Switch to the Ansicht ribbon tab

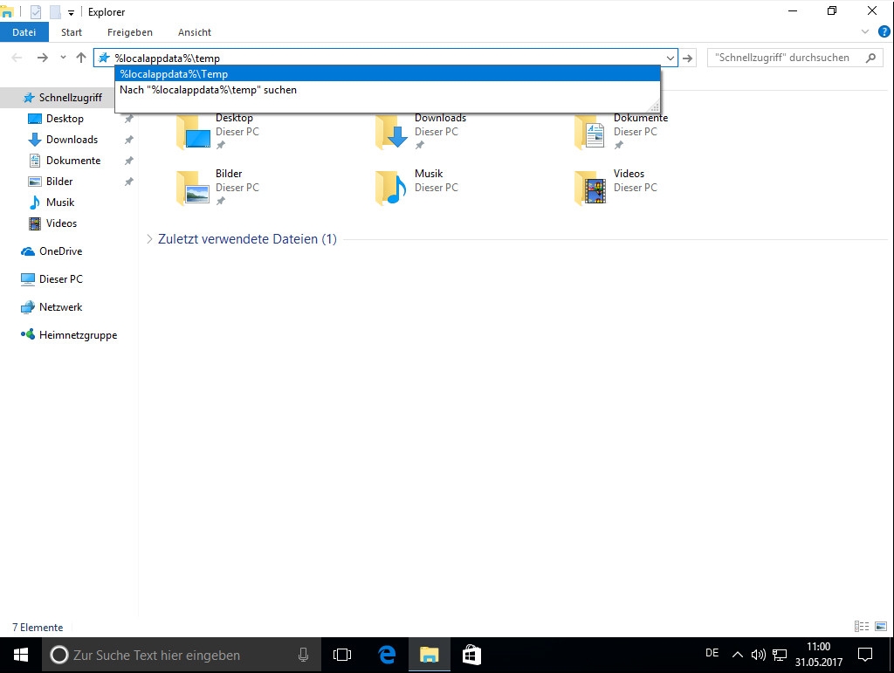tap(195, 32)
